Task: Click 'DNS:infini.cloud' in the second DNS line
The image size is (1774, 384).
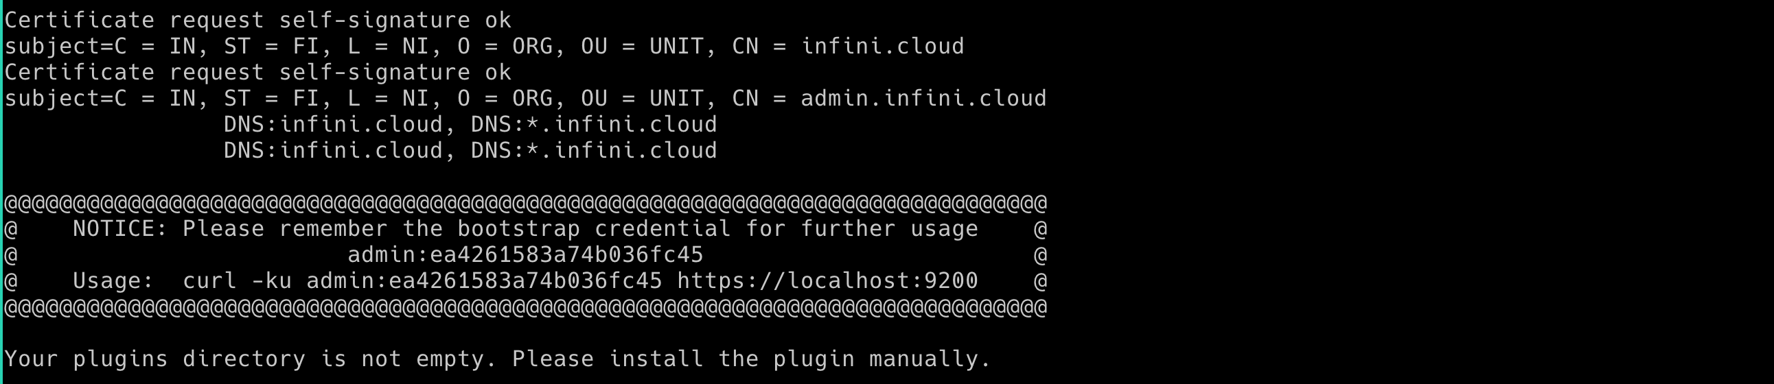Action: (x=334, y=151)
